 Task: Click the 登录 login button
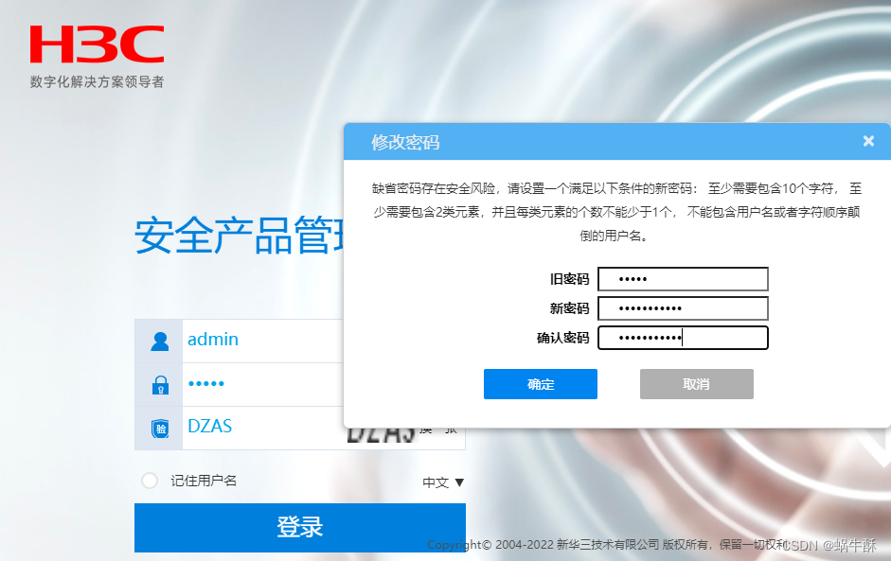pyautogui.click(x=299, y=528)
